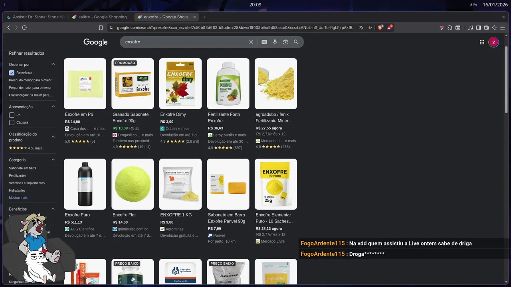Filter by 4 ou mais stars
Viewport: 511px width, 287px height.
(x=26, y=148)
